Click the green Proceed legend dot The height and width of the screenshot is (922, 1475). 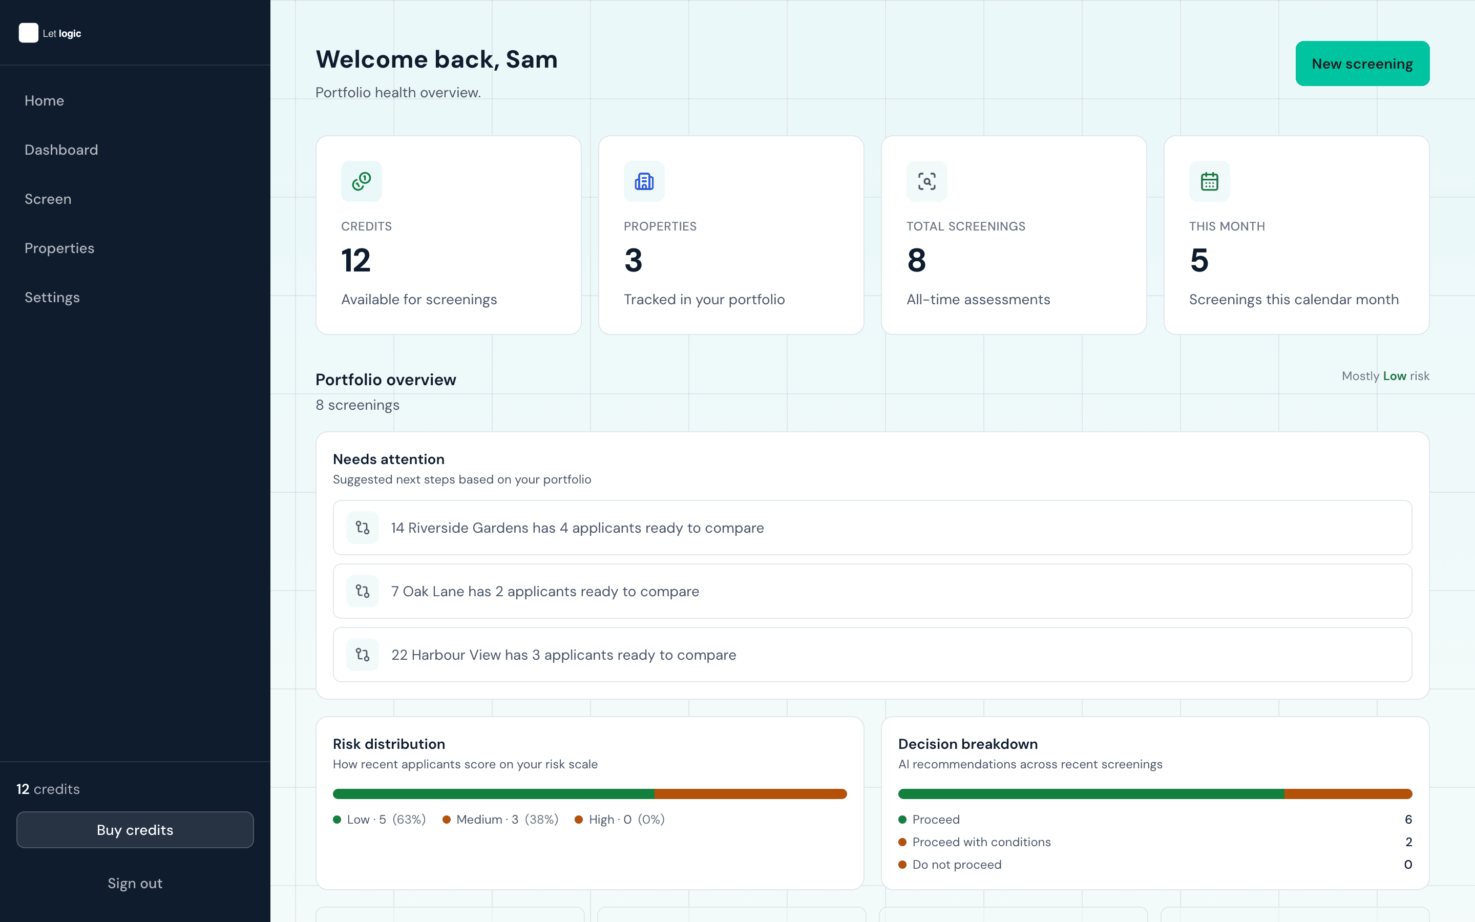[x=903, y=820]
